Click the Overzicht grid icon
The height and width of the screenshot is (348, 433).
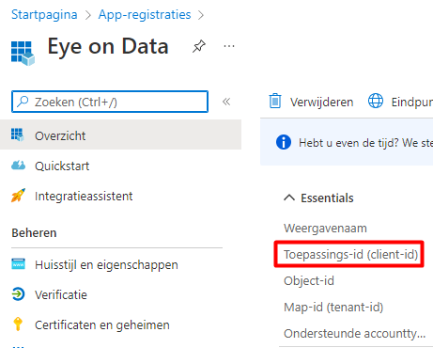tap(18, 134)
